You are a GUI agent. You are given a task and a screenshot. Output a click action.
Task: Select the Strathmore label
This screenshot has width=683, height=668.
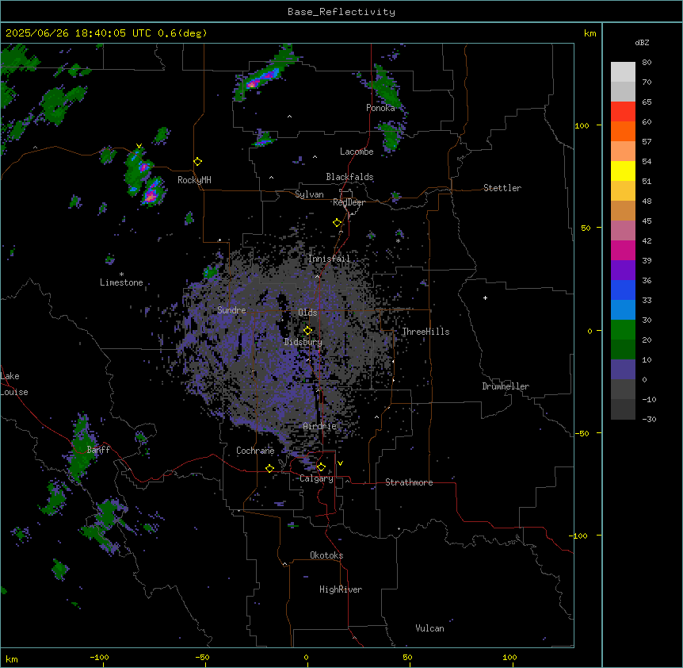[409, 482]
